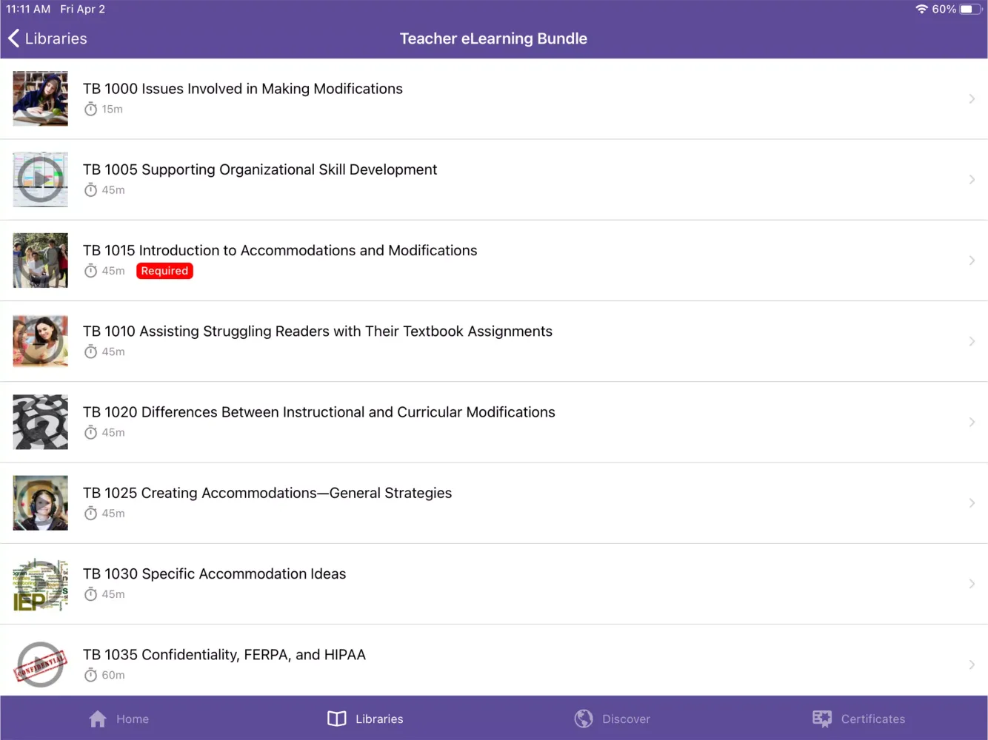Image resolution: width=988 pixels, height=740 pixels.
Task: Go back using Libraries arrow icon
Action: (14, 38)
